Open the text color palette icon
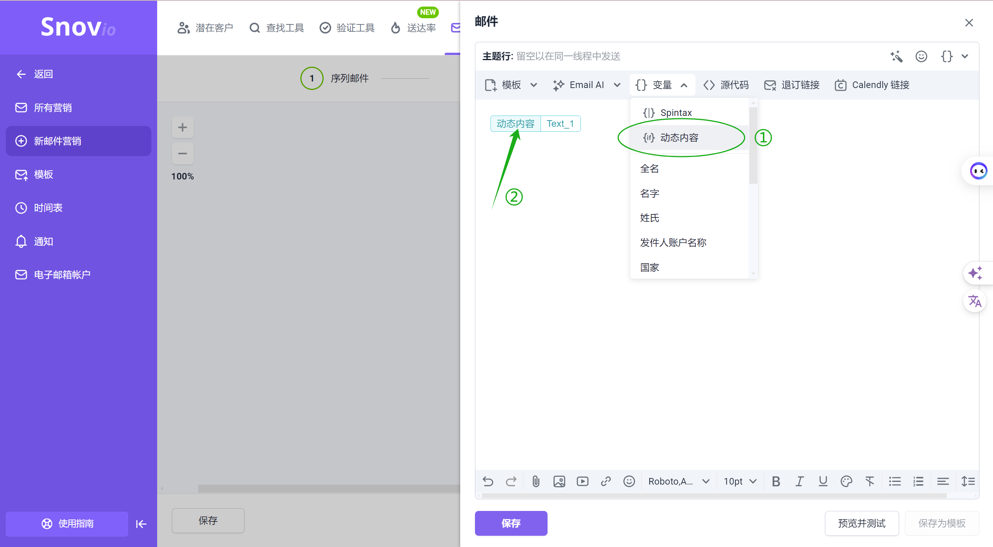The width and height of the screenshot is (993, 547). coord(846,481)
